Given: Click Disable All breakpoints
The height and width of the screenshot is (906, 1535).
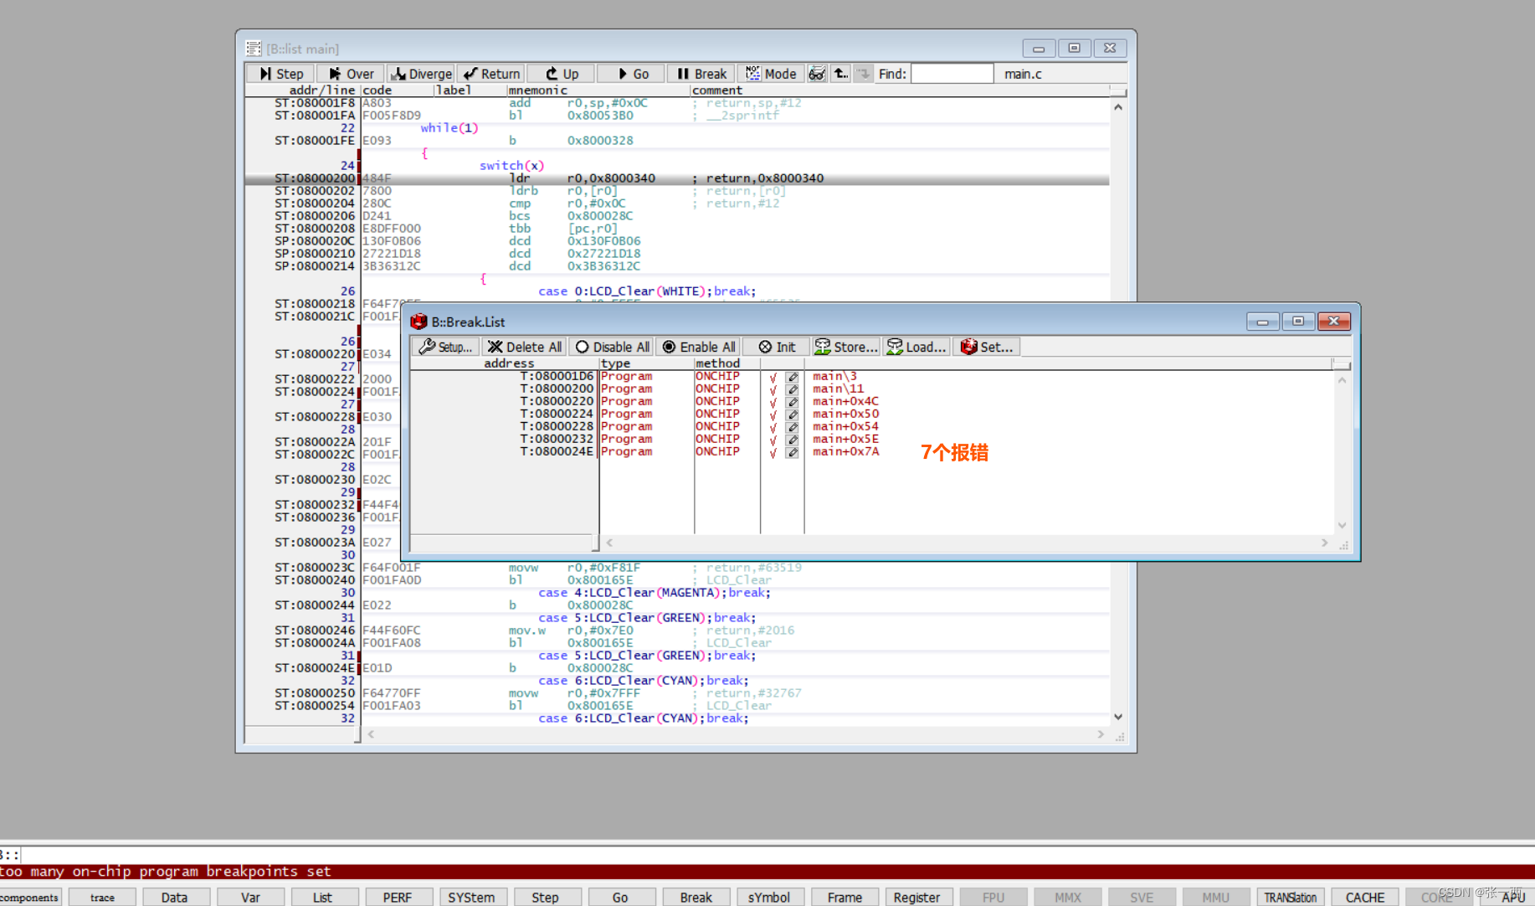Looking at the screenshot, I should 612,347.
